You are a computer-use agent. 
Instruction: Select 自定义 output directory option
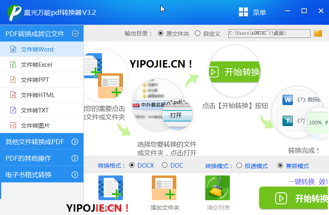(x=197, y=33)
